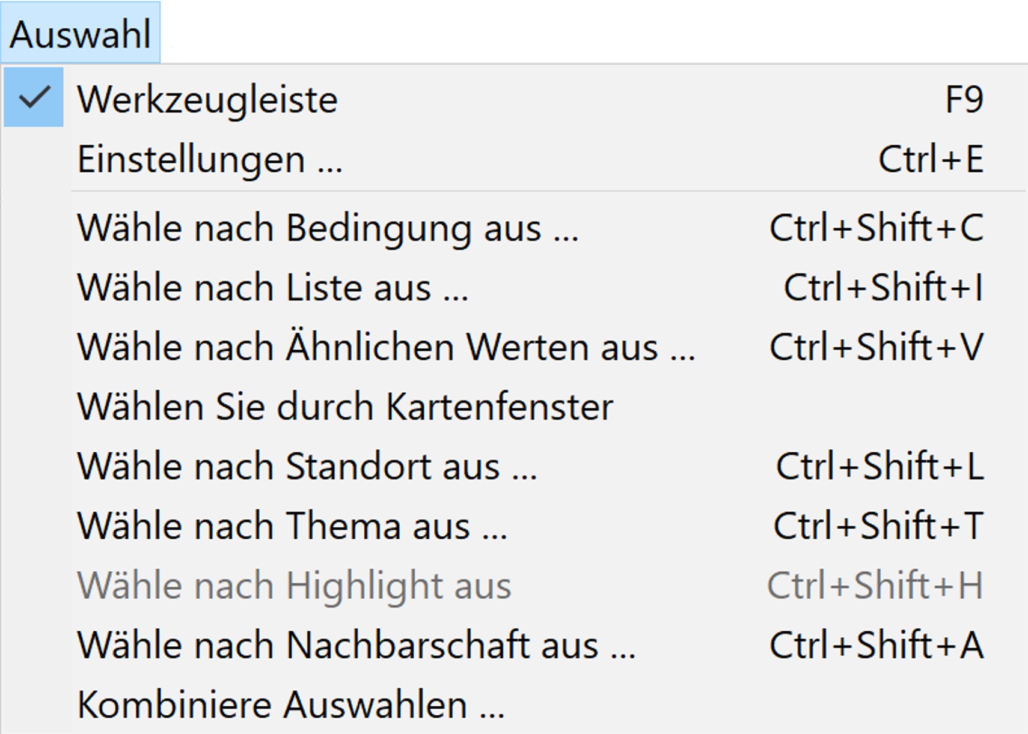This screenshot has height=734, width=1028.
Task: Click the greyed Wähle nach Highlight aus
Action: click(x=294, y=586)
